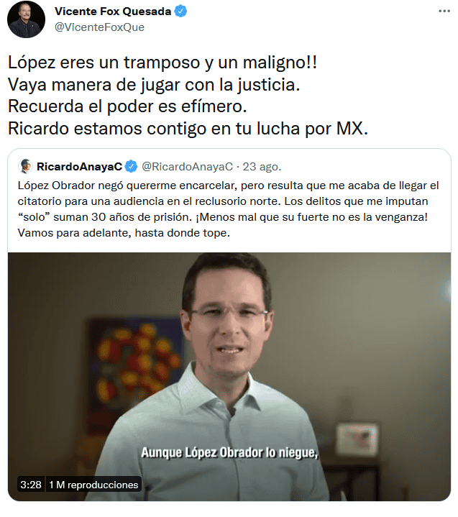Screen dimensions: 458x517
Task: Click Vicente Fox's blue verified badge
Action: 180,12
